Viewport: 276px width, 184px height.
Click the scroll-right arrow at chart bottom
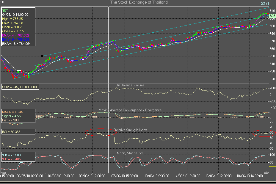266,173
